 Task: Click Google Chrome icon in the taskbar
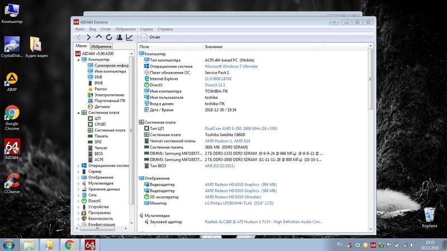(69, 244)
